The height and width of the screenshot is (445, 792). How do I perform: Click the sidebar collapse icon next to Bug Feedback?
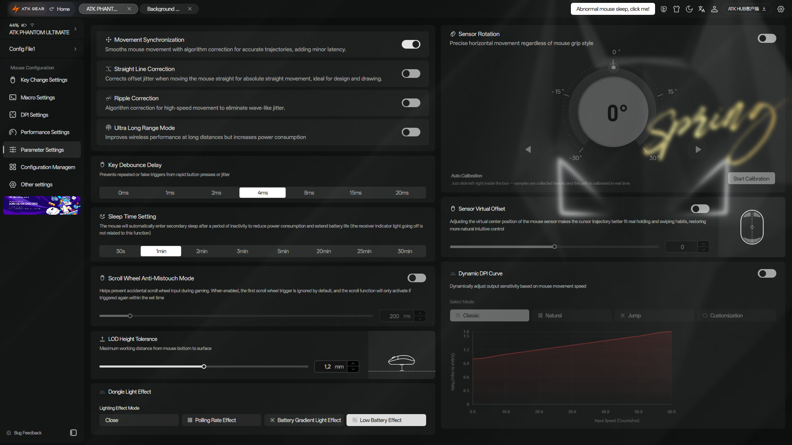73,433
